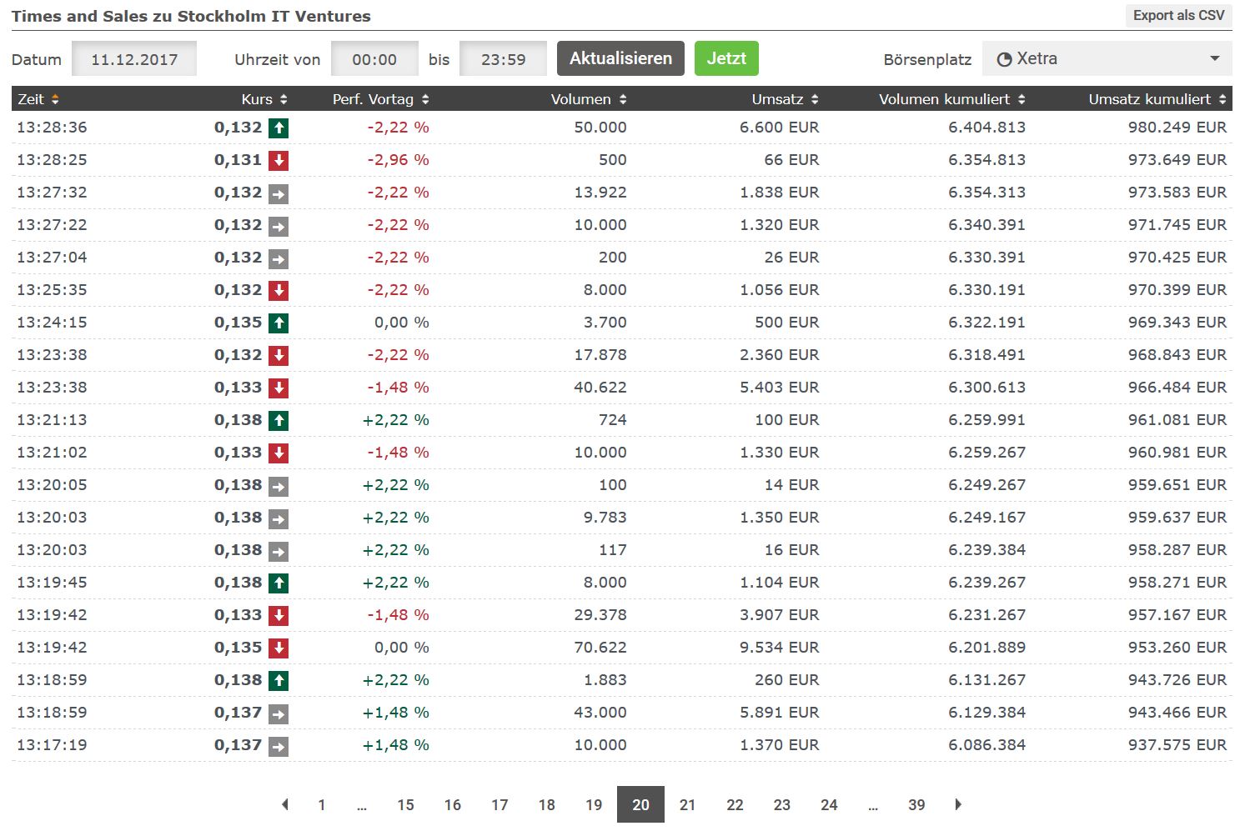The image size is (1245, 836).
Task: Click the sort arrows next to Zeit
Action: [x=55, y=99]
